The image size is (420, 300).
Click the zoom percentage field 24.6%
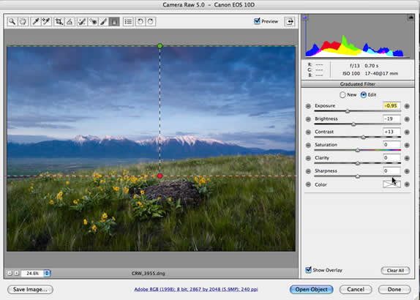pyautogui.click(x=32, y=273)
